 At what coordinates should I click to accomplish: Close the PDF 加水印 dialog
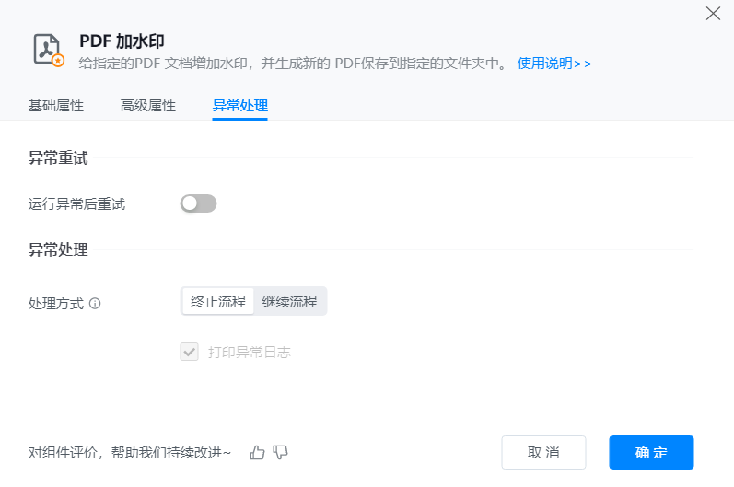click(712, 13)
